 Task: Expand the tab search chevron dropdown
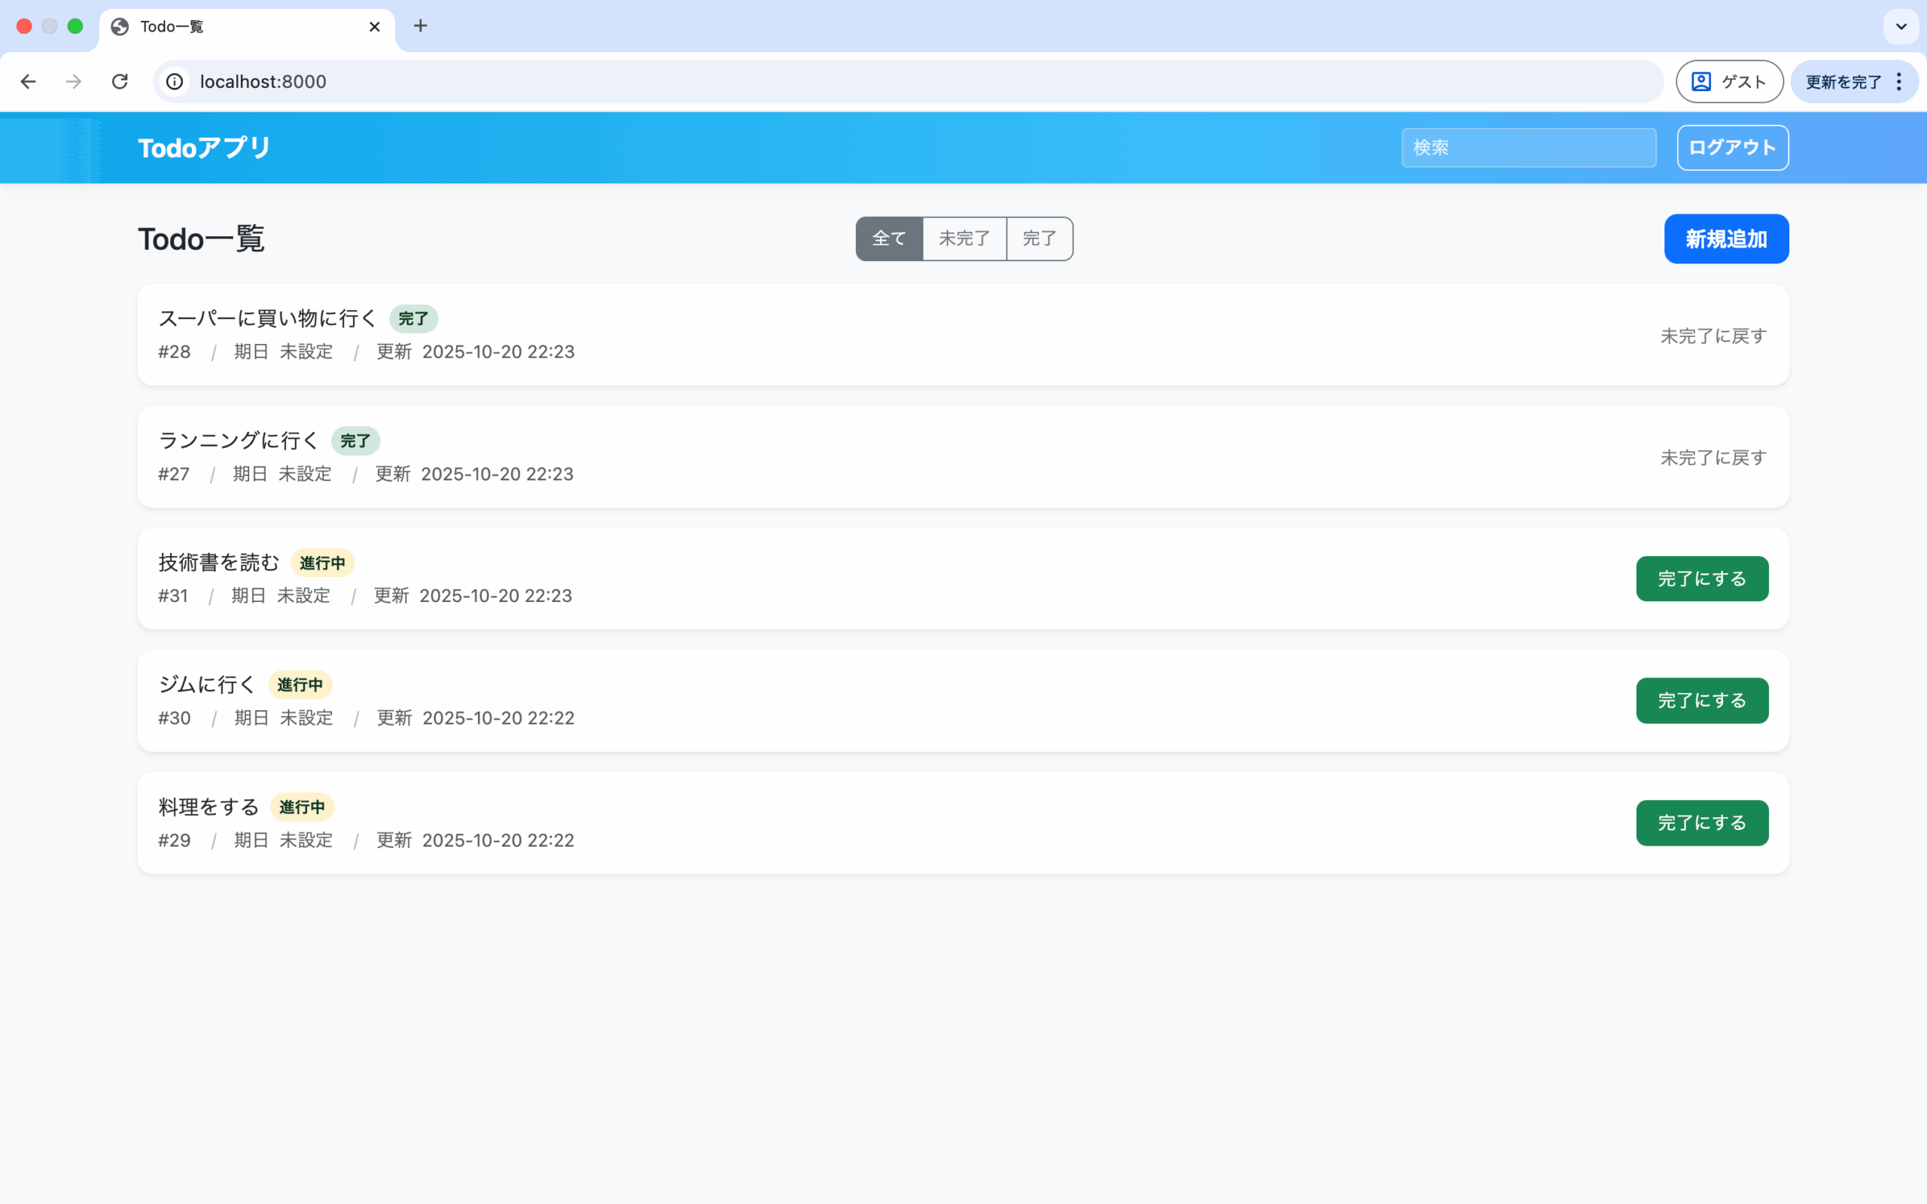(1901, 26)
